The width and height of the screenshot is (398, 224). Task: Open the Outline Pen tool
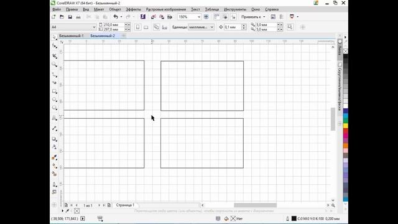[x=54, y=184]
